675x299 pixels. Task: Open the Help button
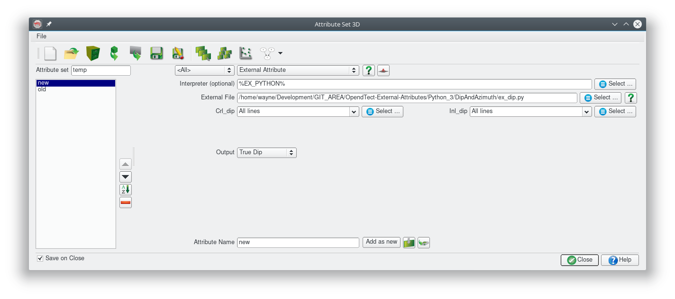pyautogui.click(x=620, y=260)
